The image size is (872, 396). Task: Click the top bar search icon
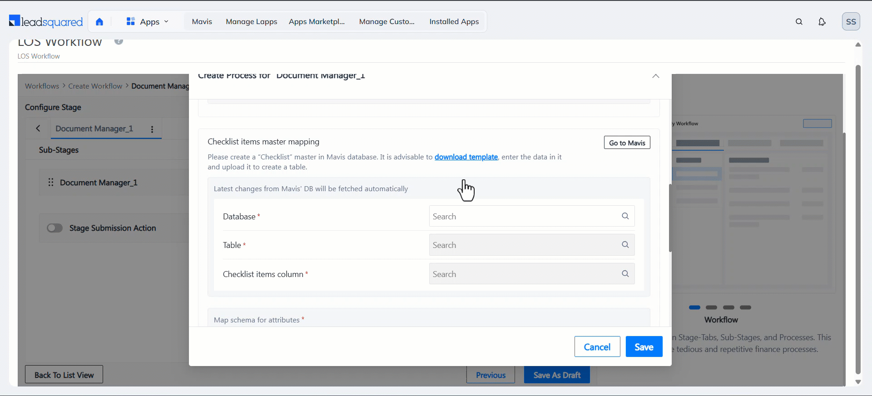point(799,21)
